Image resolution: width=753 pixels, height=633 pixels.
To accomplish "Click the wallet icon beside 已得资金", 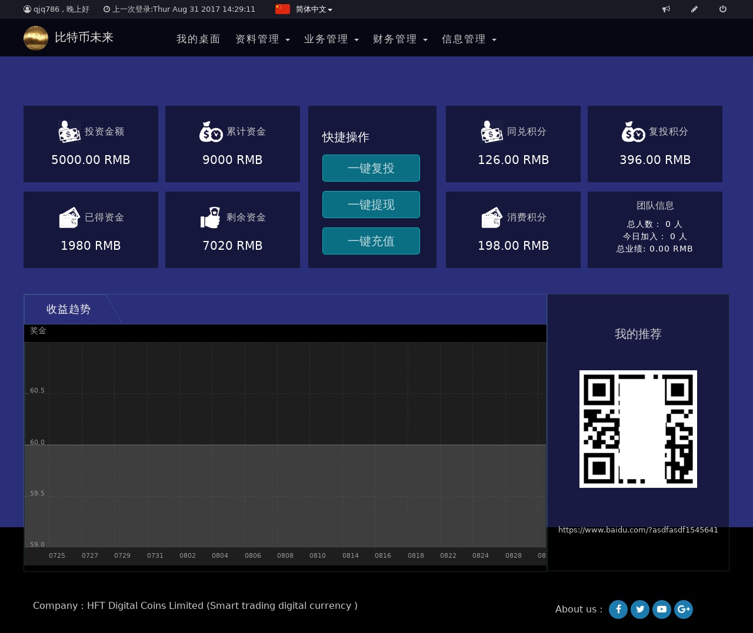I will [x=69, y=217].
